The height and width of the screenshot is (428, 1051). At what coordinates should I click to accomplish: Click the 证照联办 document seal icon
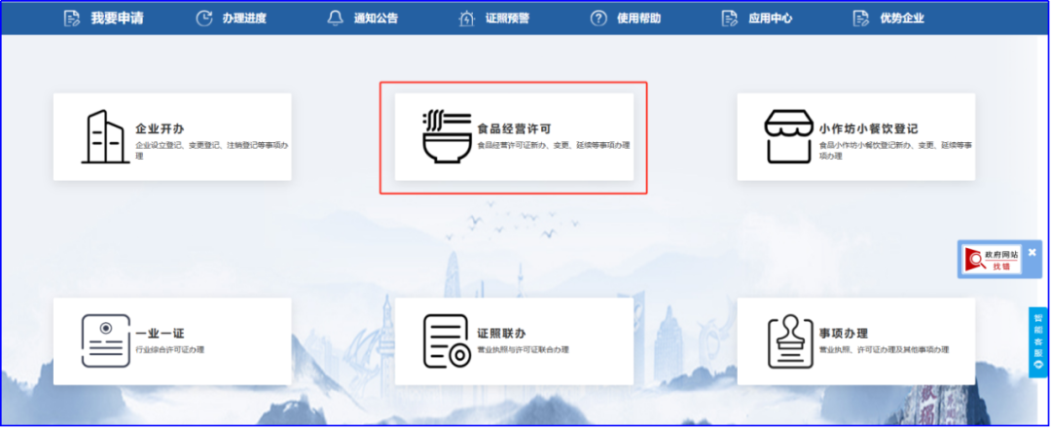447,340
